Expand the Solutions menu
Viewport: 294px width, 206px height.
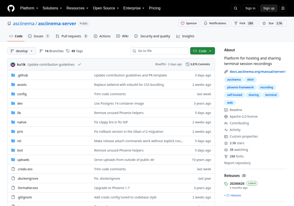(x=52, y=8)
